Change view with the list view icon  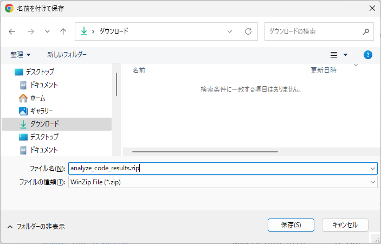tap(334, 55)
